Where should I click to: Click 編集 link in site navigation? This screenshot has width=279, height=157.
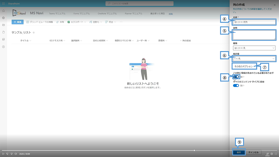click(x=171, y=14)
